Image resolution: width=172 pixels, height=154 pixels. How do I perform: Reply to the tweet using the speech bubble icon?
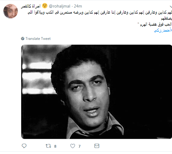click(x=24, y=146)
